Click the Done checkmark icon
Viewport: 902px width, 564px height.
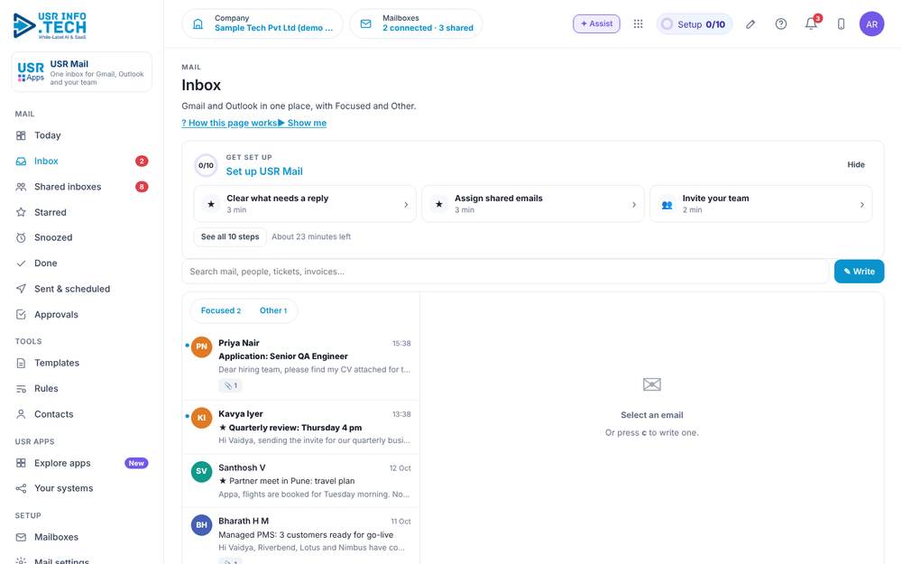coord(21,263)
